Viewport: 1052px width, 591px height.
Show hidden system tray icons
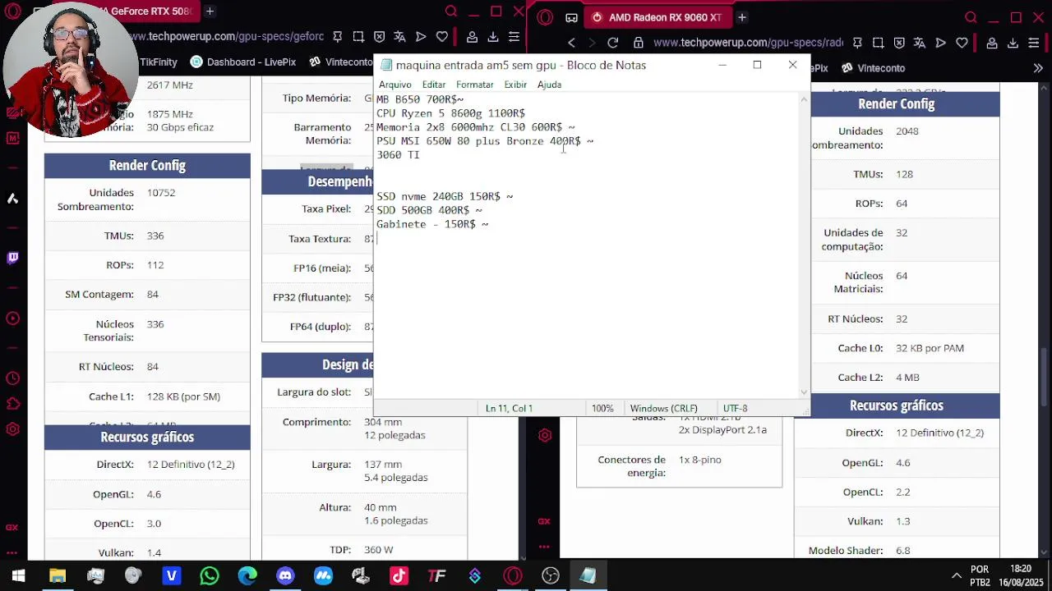coord(956,576)
